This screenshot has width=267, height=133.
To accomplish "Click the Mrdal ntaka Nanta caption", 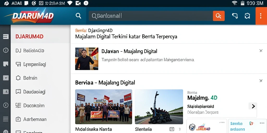I will pyautogui.click(x=94, y=129).
